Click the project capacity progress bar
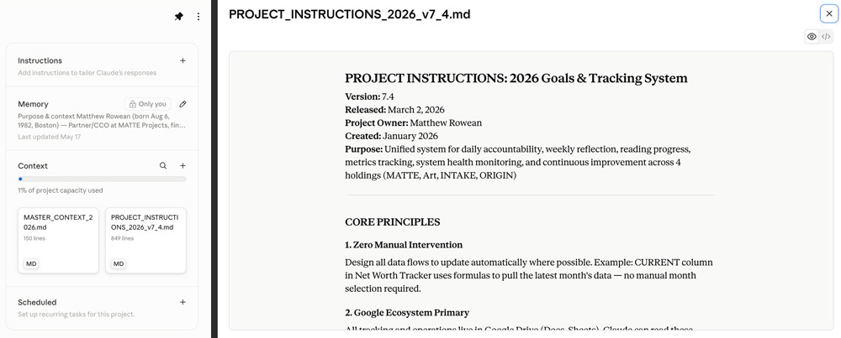Screen dimensions: 841x338 click(x=102, y=179)
